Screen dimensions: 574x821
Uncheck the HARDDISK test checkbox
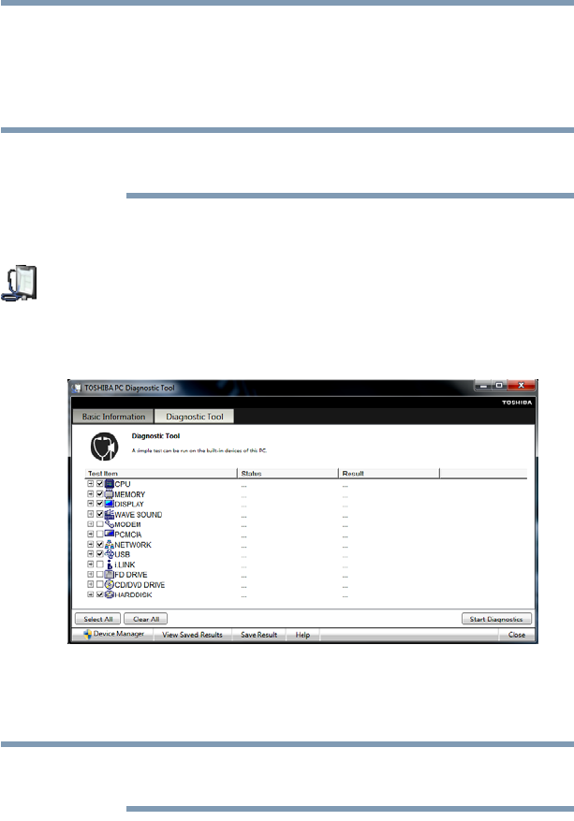click(99, 594)
